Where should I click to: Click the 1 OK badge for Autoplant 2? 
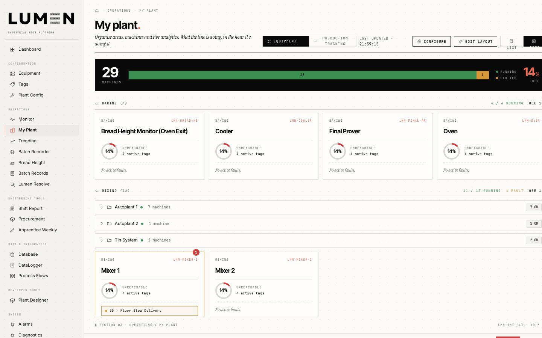[534, 224]
